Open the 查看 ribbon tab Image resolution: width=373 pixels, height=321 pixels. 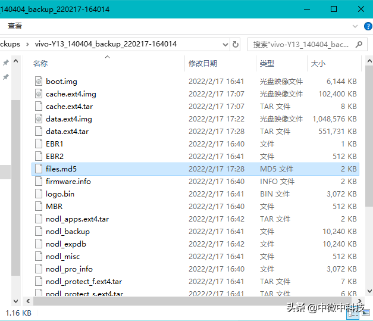point(15,26)
